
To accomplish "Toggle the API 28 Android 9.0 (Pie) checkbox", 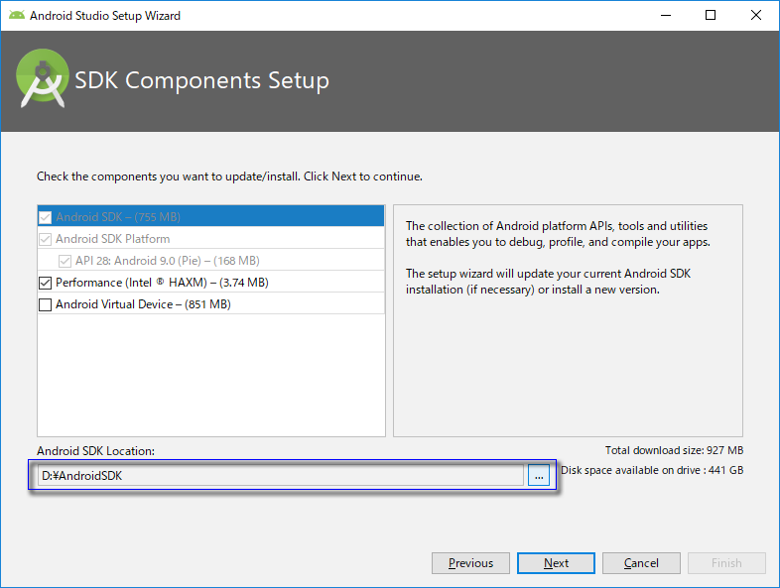I will tap(65, 261).
